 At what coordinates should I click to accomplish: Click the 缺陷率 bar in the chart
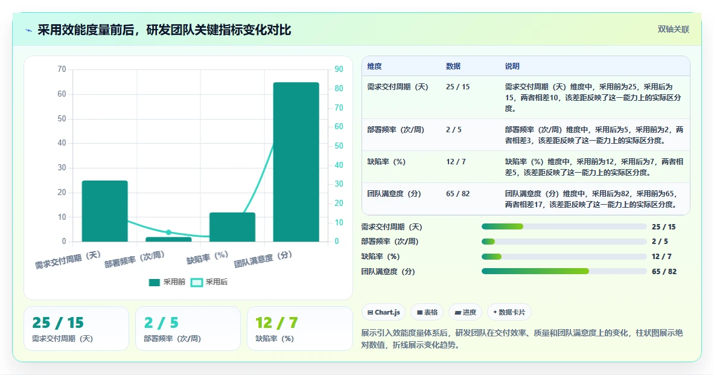[x=232, y=227]
